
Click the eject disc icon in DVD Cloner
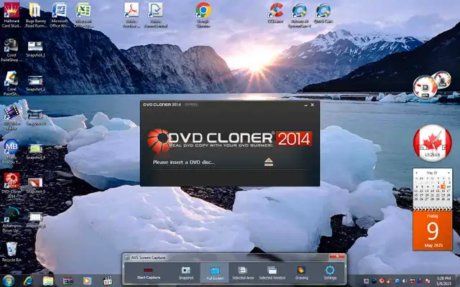click(268, 162)
